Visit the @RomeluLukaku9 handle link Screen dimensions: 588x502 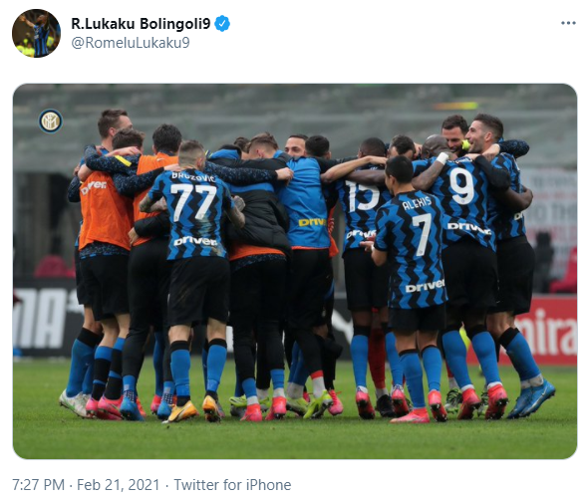tap(131, 43)
